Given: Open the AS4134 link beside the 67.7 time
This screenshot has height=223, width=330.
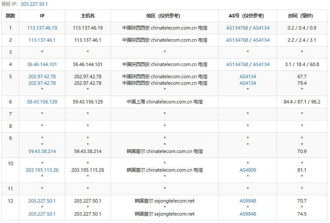Looking at the screenshot, I should point(248,77).
